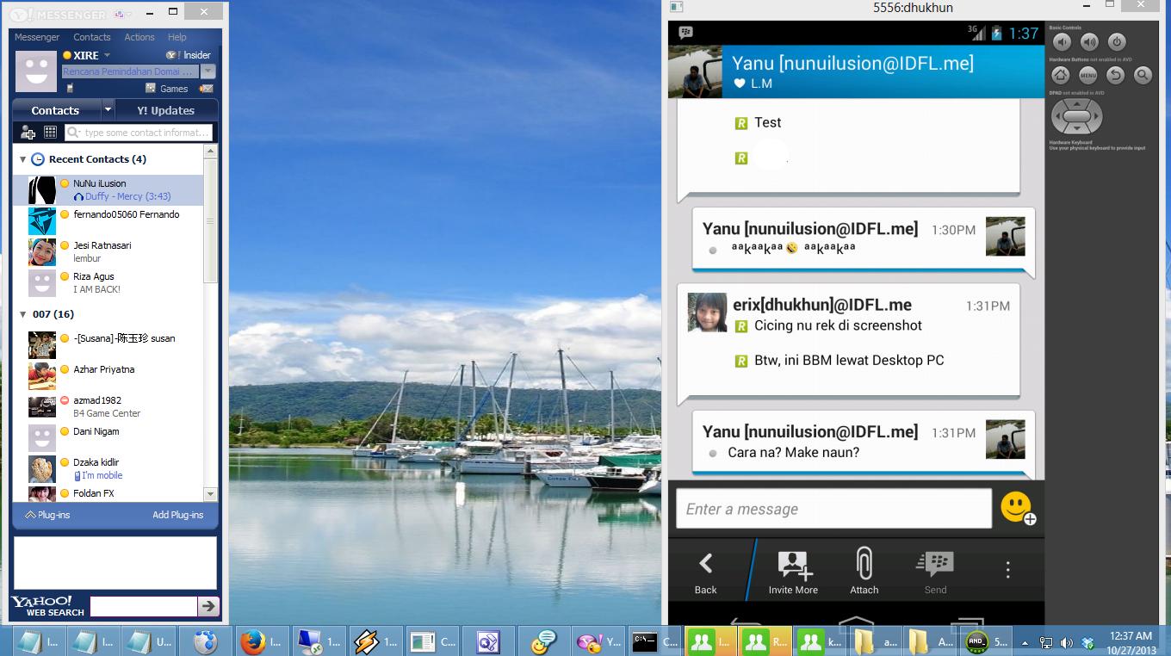Click the add contact icon in Yahoo Messenger

(28, 133)
